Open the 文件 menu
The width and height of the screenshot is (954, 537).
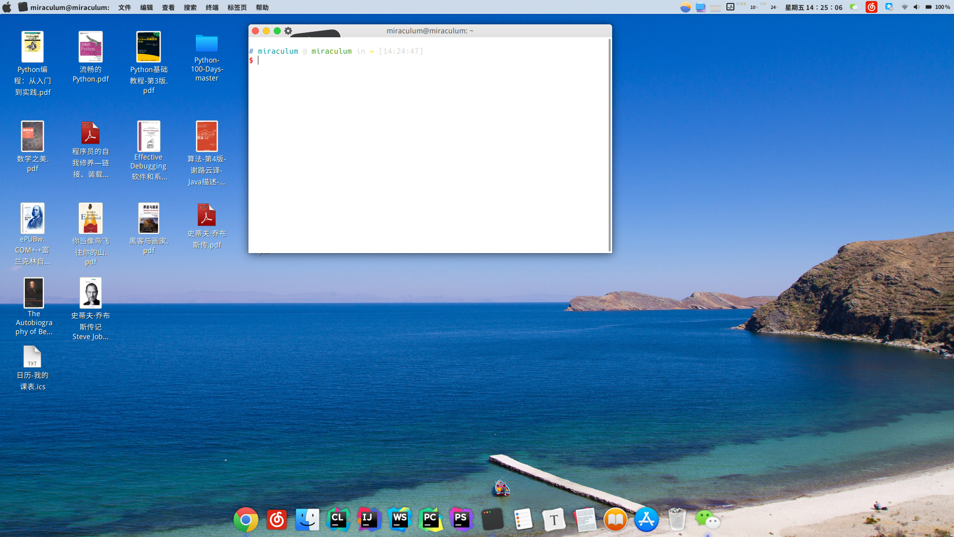[x=124, y=7]
